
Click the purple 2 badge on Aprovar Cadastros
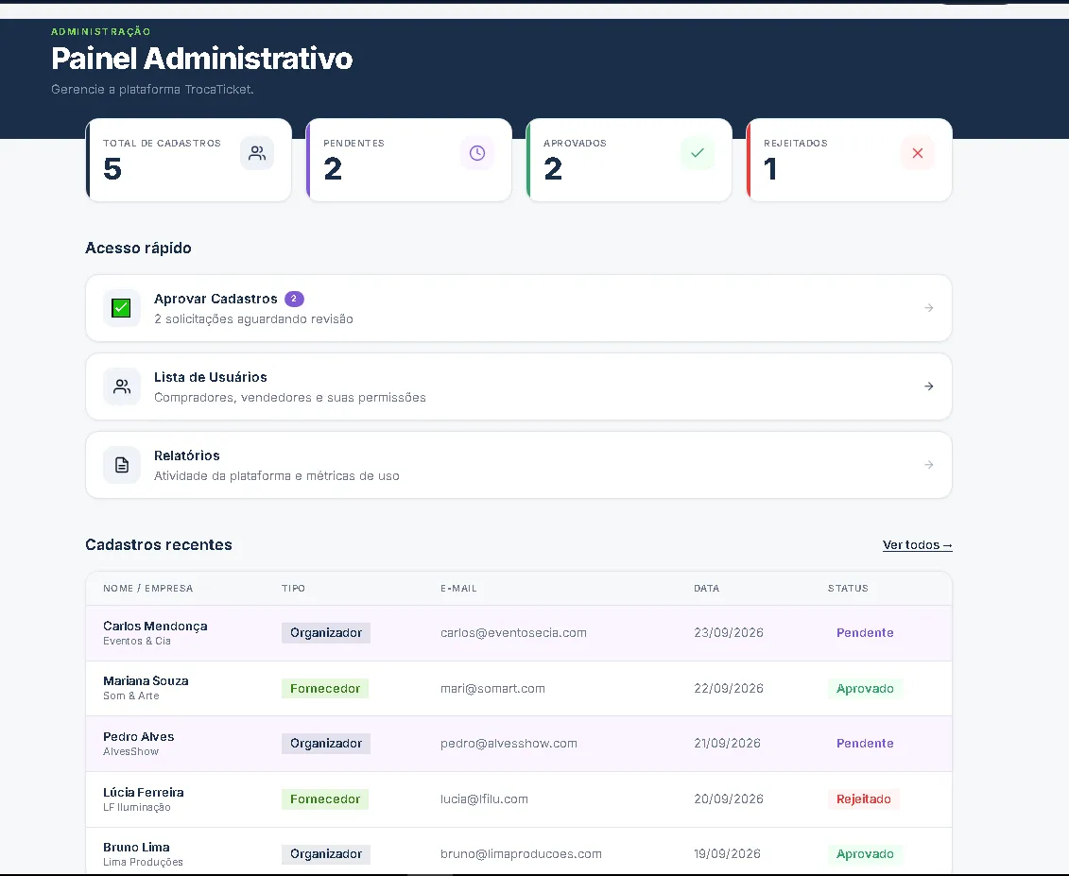click(294, 299)
